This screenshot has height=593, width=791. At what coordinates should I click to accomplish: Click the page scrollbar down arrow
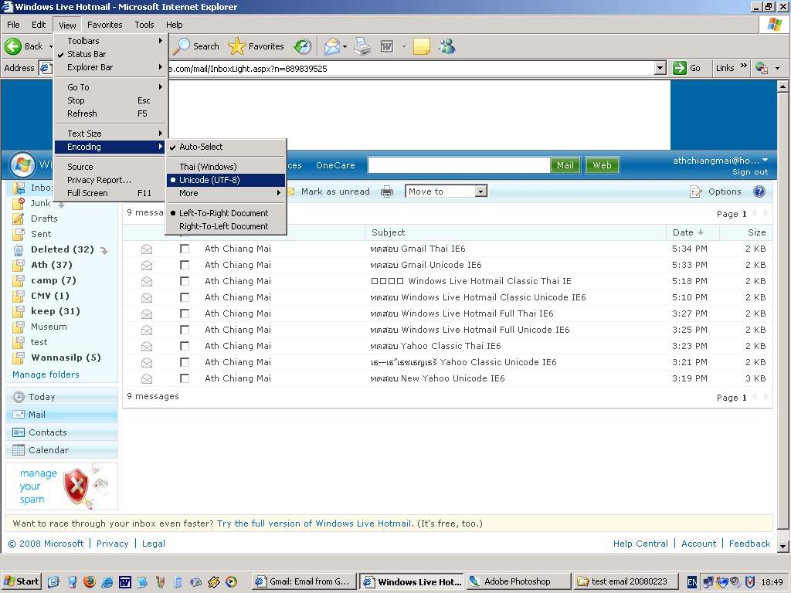[x=783, y=546]
